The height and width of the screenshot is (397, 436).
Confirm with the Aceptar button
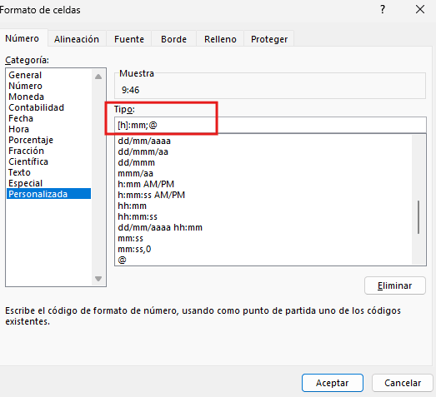[333, 383]
